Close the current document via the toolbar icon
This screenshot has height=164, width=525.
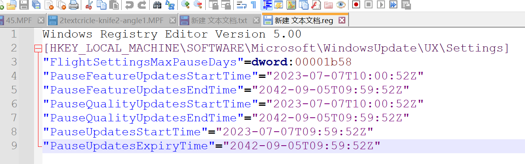click(49, 5)
